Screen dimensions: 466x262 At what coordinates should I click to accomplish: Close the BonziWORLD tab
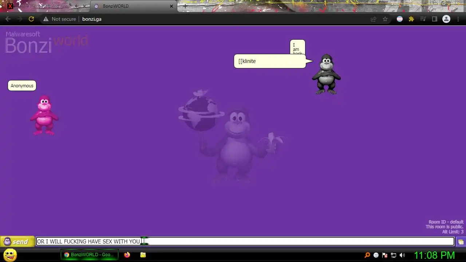[171, 6]
